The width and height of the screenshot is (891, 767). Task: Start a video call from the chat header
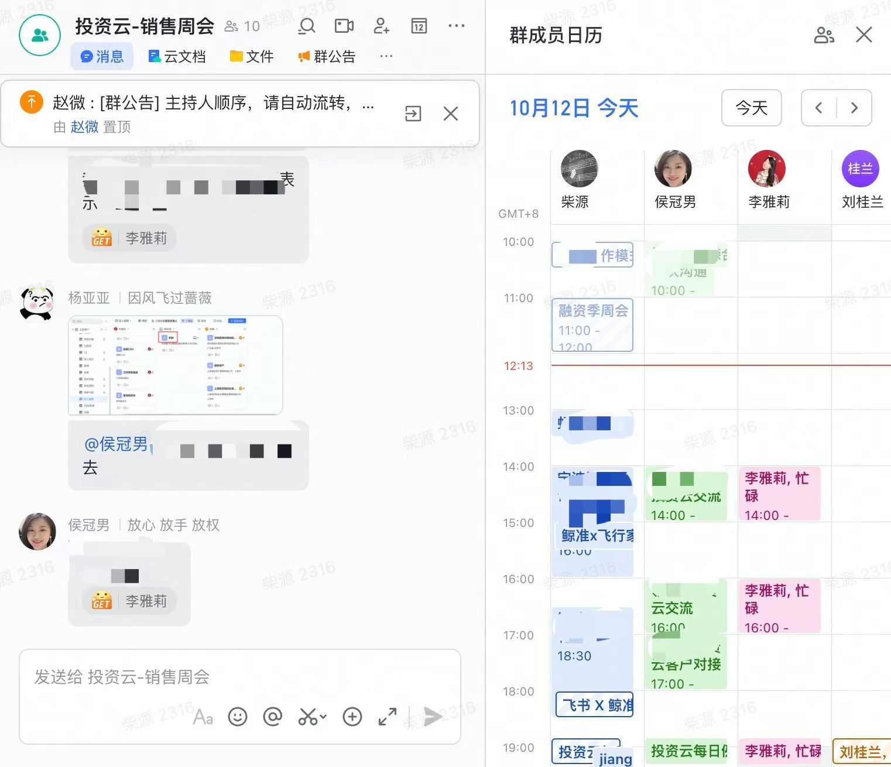(343, 26)
